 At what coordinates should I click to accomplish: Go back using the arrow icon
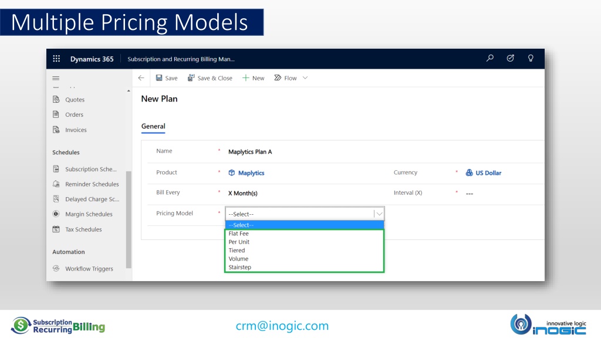pyautogui.click(x=141, y=78)
